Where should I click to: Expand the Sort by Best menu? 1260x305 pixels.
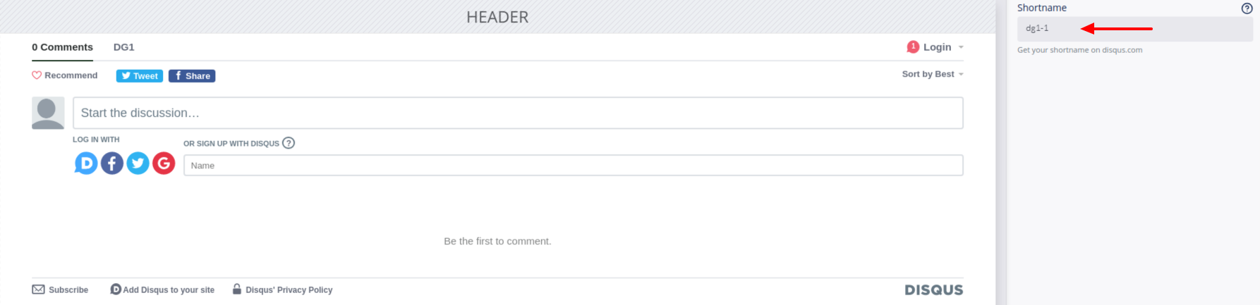pos(933,74)
